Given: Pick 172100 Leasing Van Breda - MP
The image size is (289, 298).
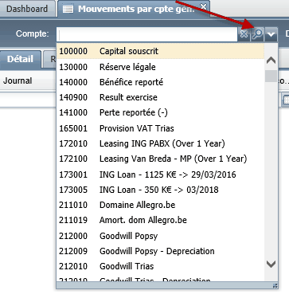Looking at the screenshot, I should point(160,159).
